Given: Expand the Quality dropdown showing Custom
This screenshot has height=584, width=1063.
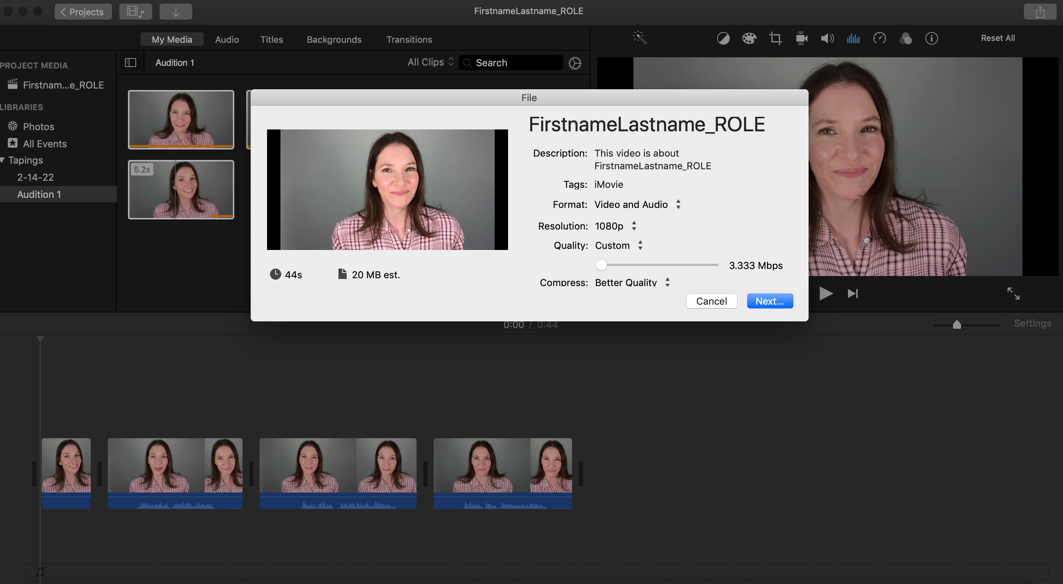Looking at the screenshot, I should pos(617,245).
